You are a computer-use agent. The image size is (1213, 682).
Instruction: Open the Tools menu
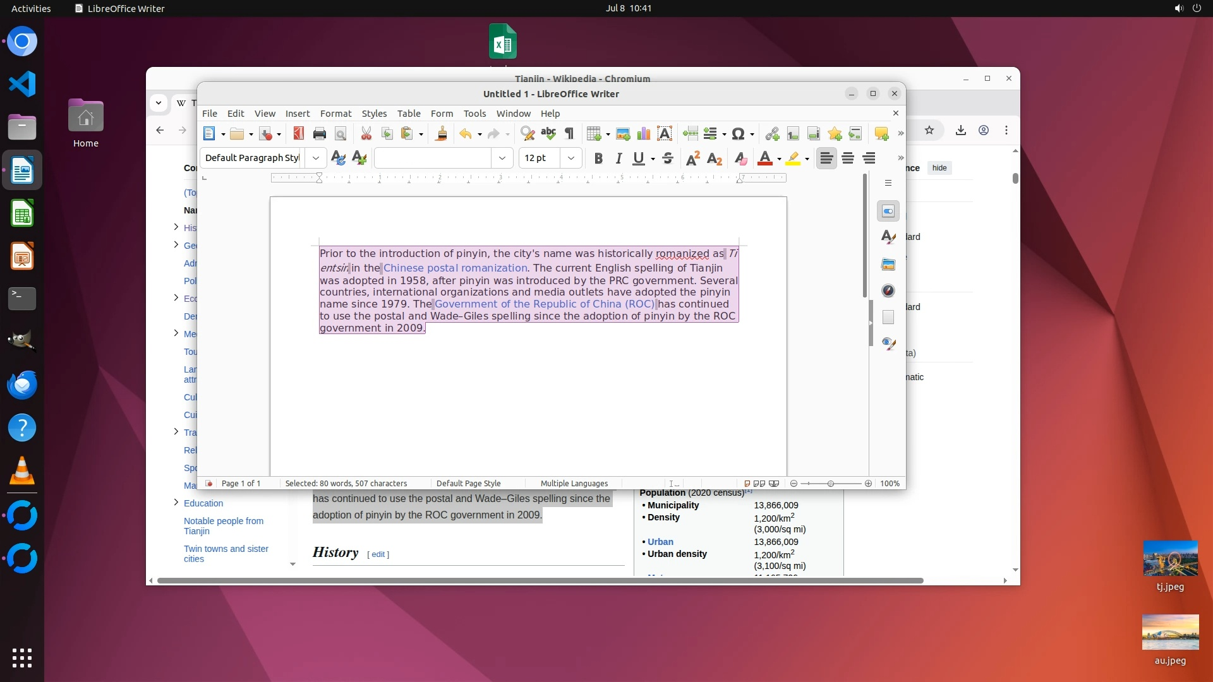pos(474,114)
